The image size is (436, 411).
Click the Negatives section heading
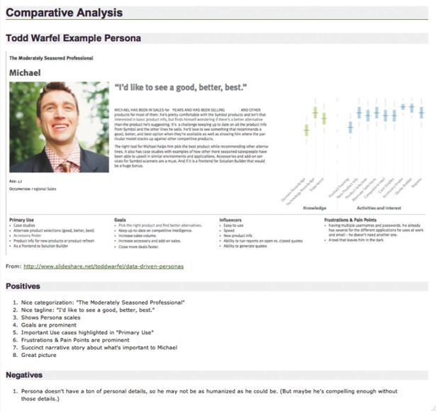tap(24, 375)
